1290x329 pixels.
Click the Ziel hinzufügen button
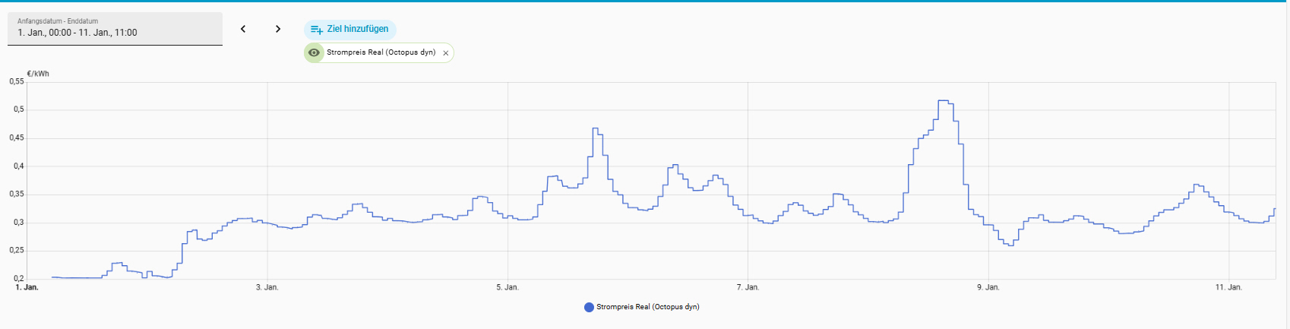coord(350,30)
